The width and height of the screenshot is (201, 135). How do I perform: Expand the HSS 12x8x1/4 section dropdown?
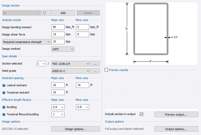pyautogui.click(x=71, y=63)
